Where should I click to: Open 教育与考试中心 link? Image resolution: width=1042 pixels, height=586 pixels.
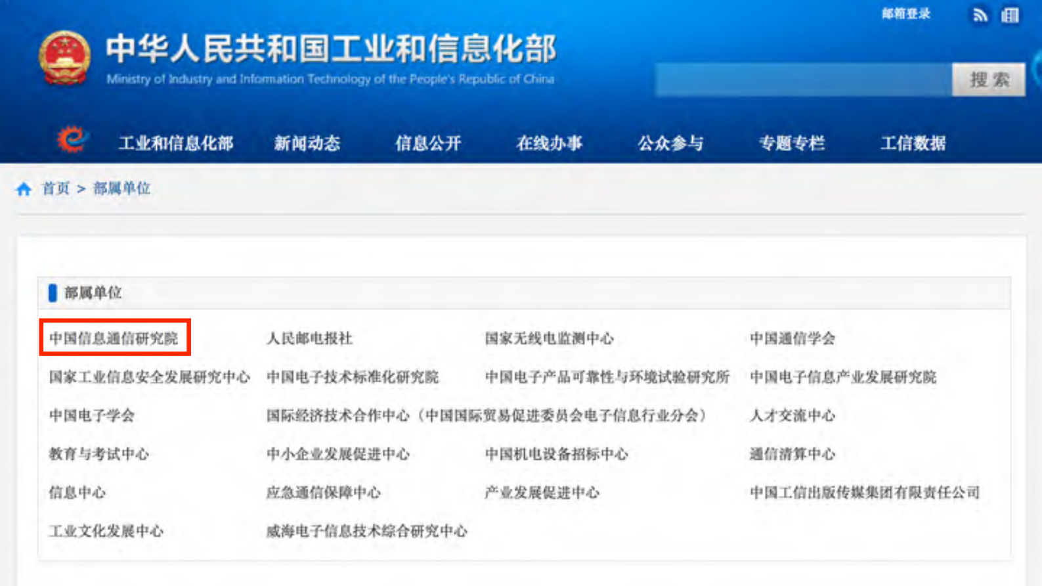pyautogui.click(x=99, y=454)
